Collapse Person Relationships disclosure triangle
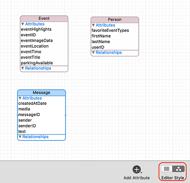The height and width of the screenshot is (183, 190). 93,52
